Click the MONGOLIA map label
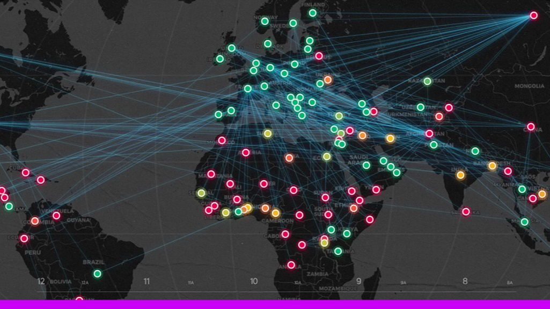This screenshot has width=550, height=309. coord(529,86)
